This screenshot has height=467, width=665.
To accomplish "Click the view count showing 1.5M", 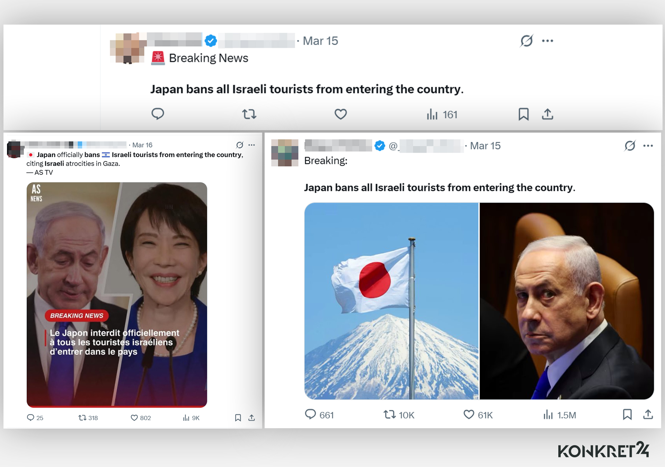I will click(559, 415).
